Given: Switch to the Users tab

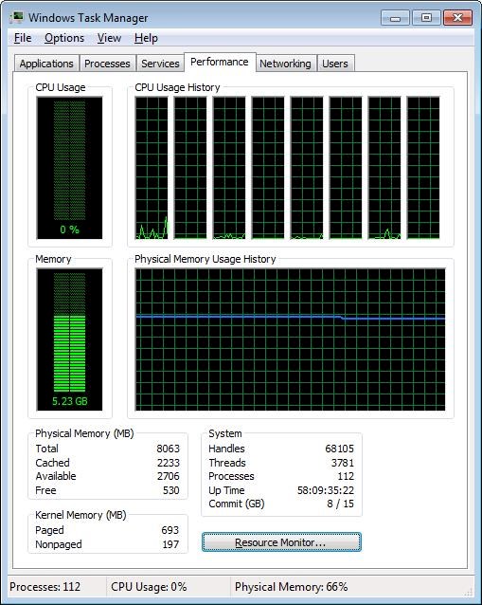Looking at the screenshot, I should pos(335,64).
